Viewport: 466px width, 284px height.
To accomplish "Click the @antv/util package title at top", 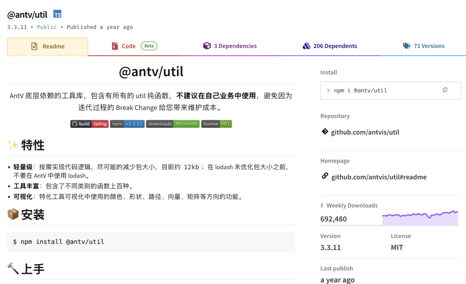I will click(x=27, y=15).
